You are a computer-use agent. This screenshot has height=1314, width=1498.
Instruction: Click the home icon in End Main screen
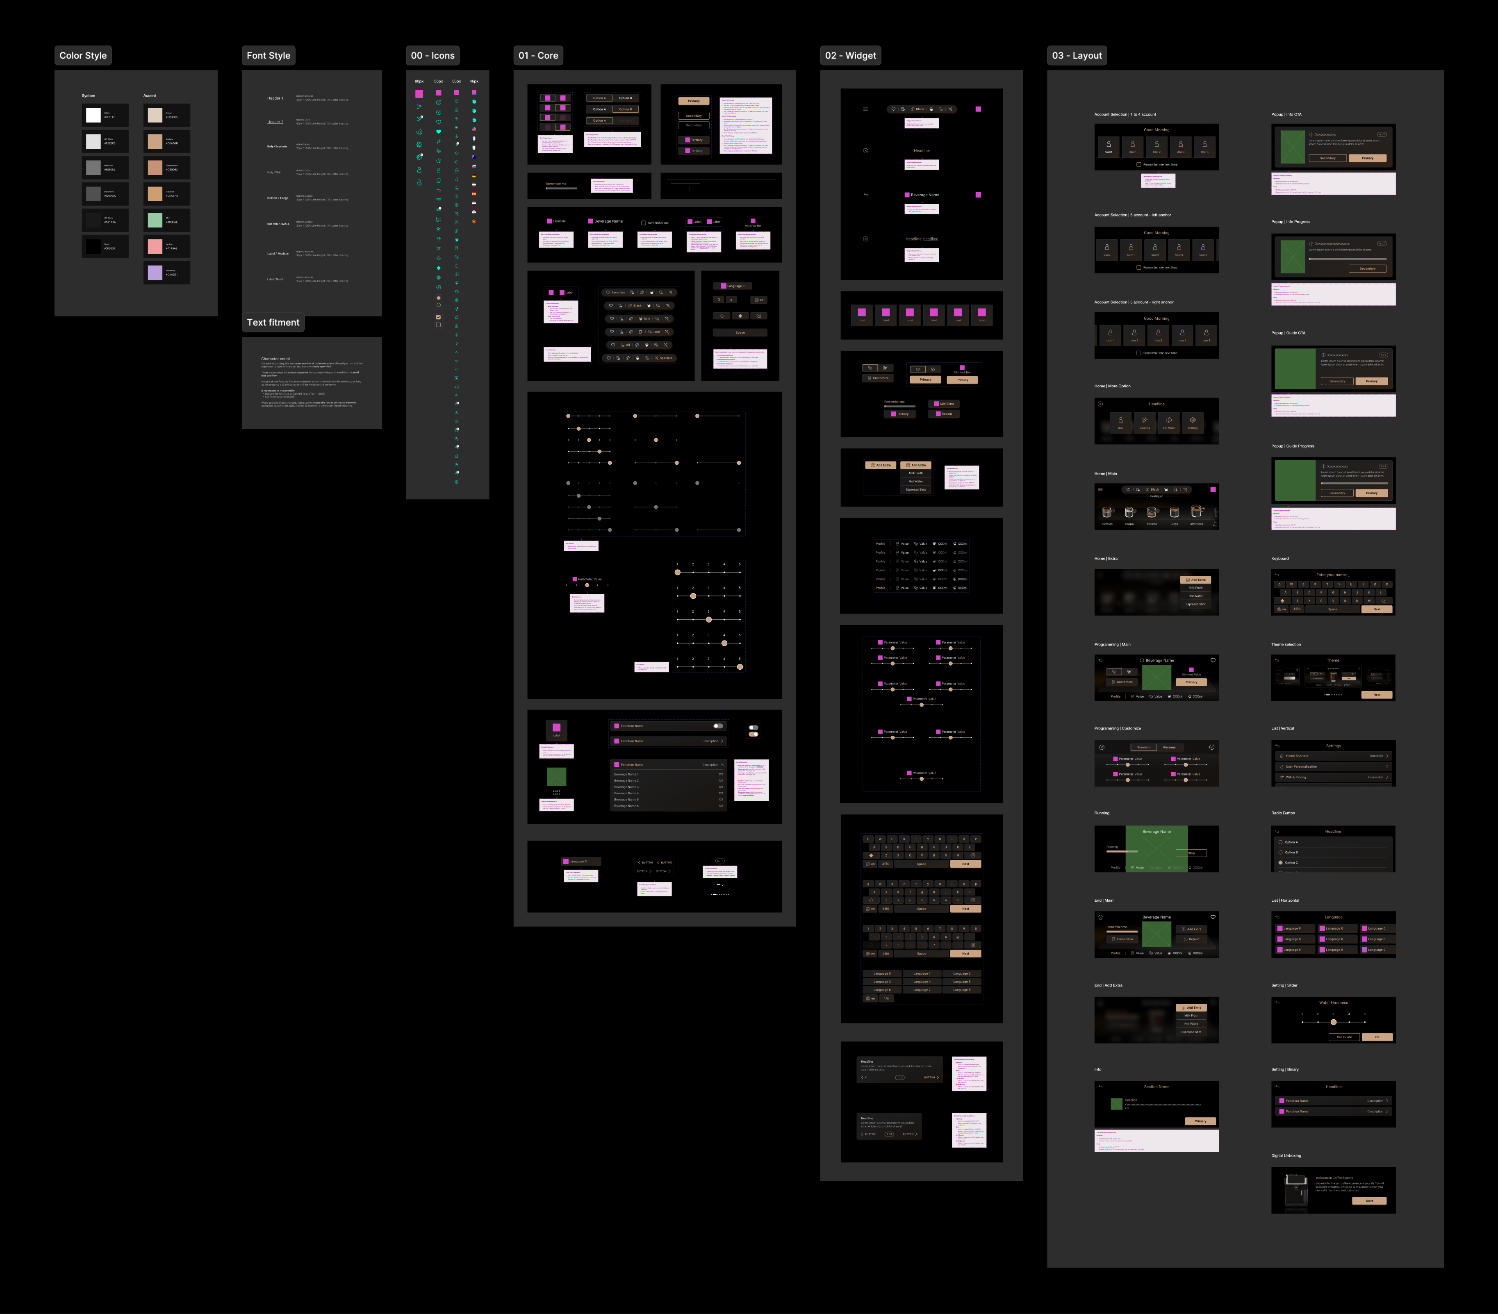coord(1100,917)
